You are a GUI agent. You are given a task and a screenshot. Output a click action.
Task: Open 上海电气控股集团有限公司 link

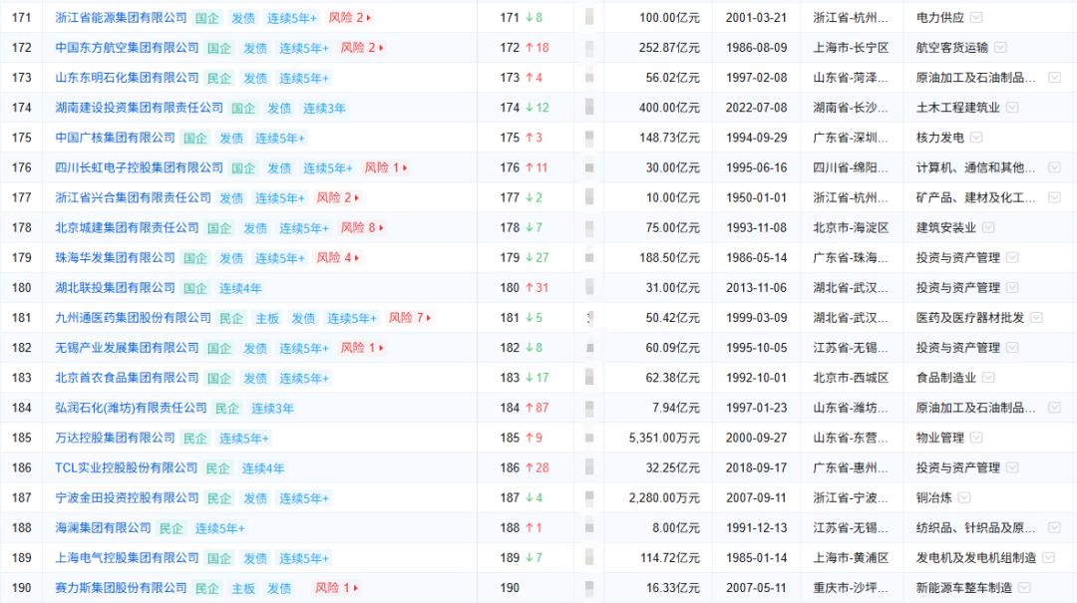(127, 558)
